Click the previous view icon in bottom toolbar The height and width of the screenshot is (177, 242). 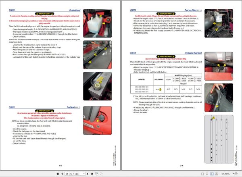pyautogui.click(x=97, y=174)
